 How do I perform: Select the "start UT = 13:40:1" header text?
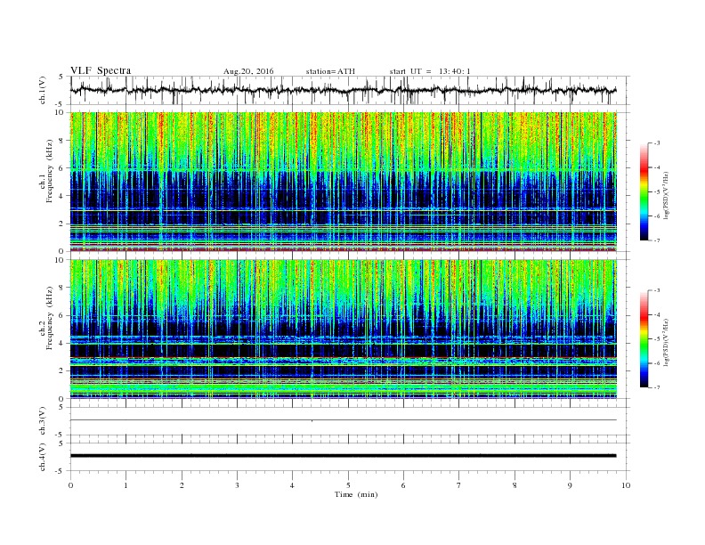point(430,71)
